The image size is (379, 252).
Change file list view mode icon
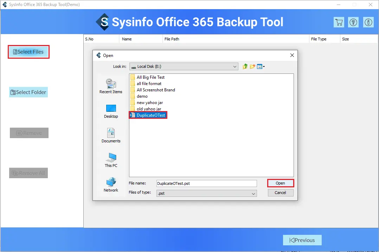tap(261, 66)
